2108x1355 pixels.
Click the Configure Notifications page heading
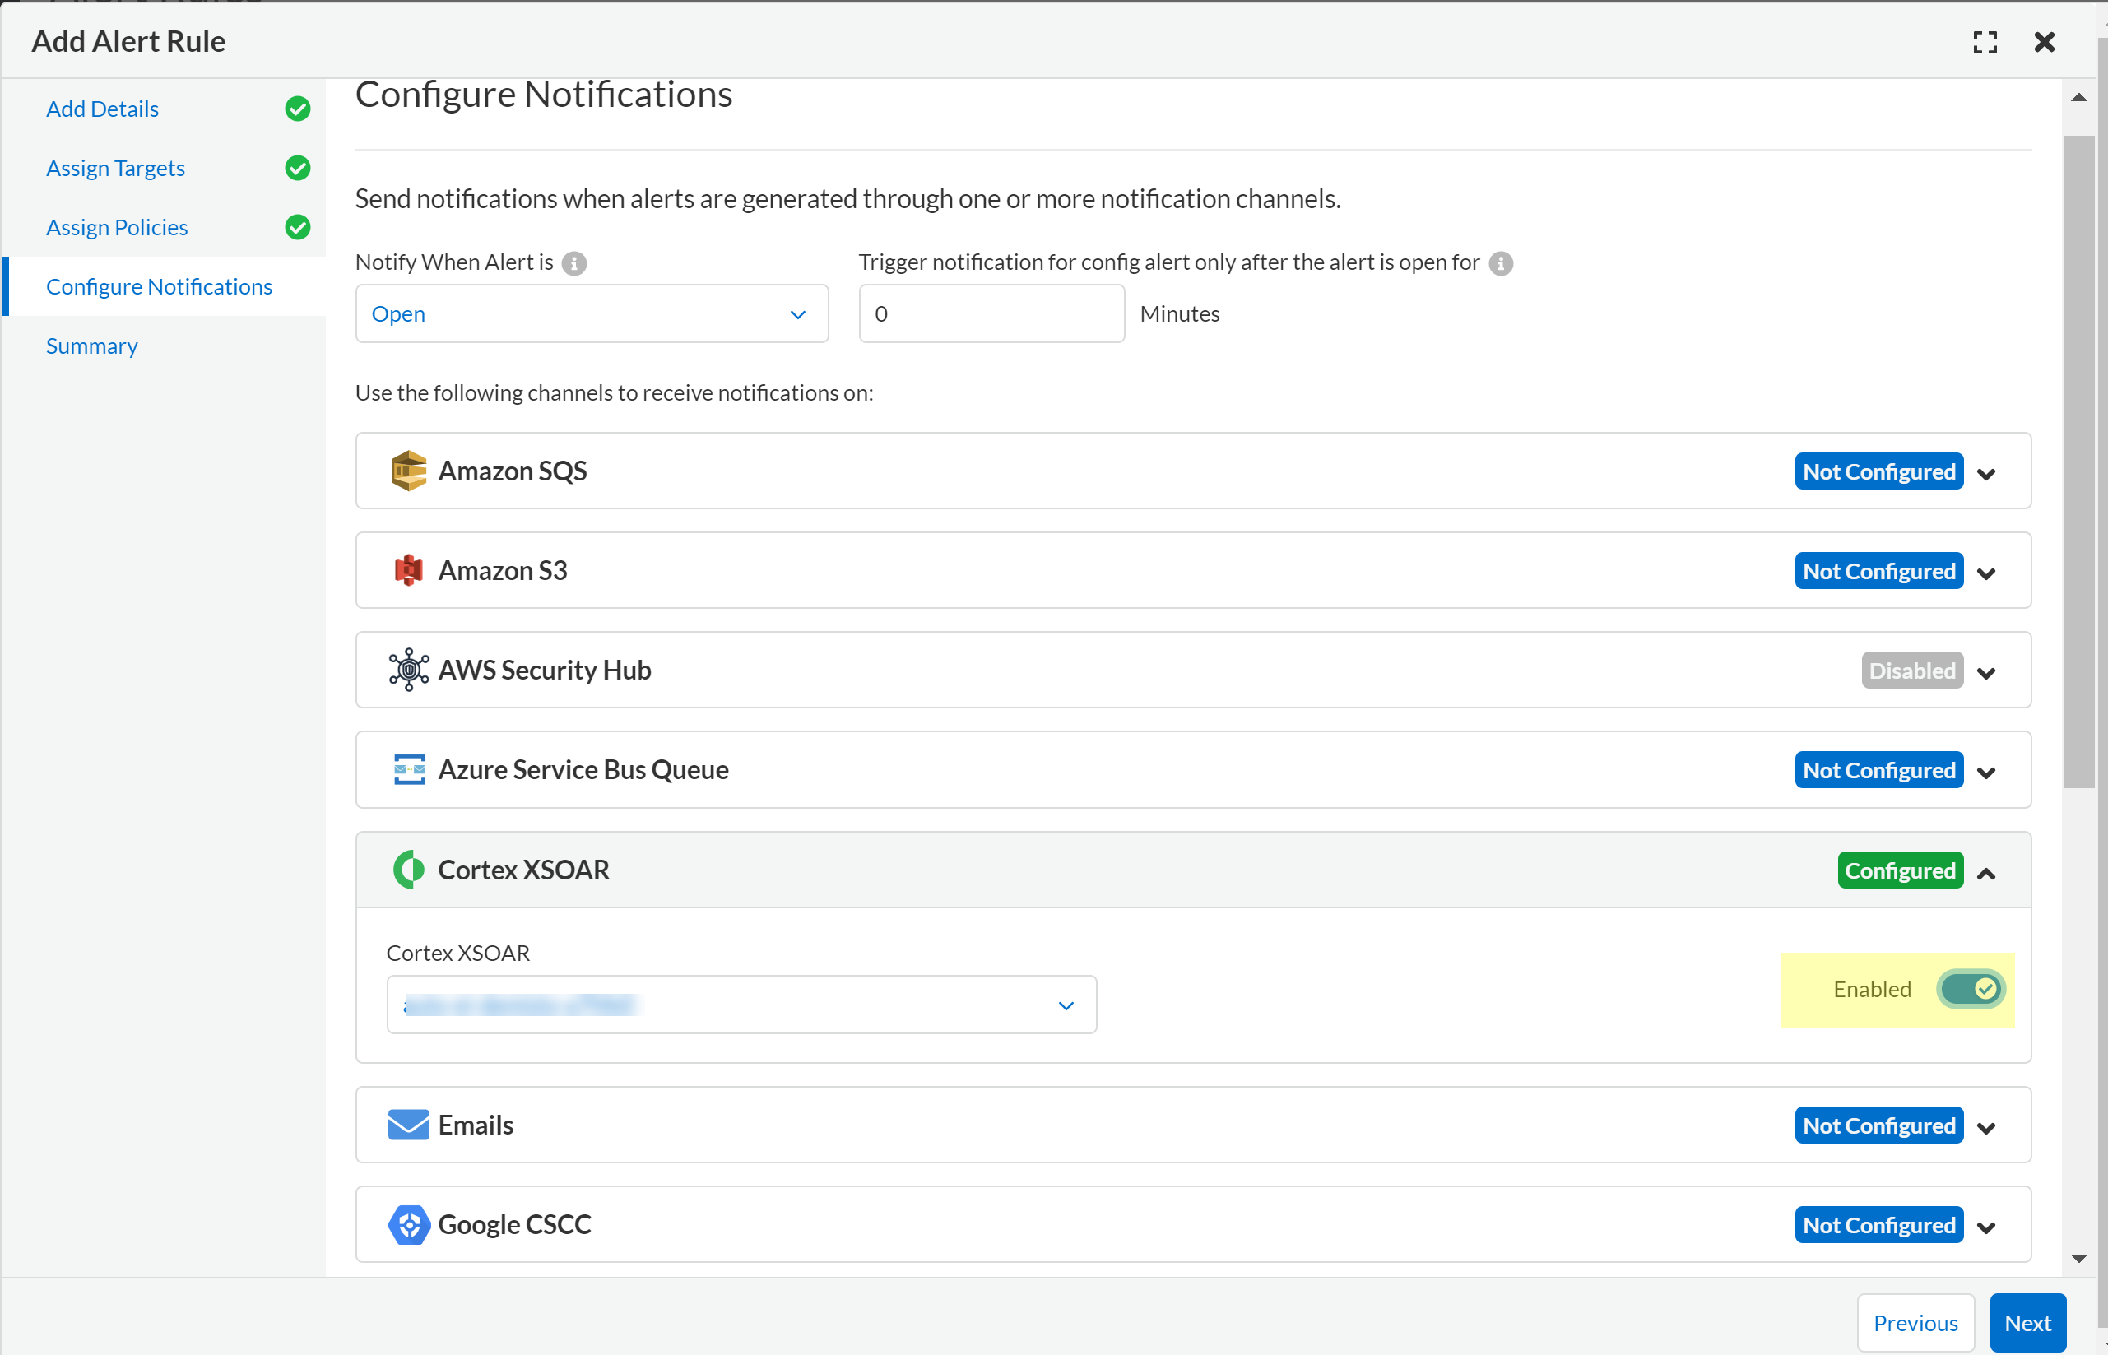544,95
